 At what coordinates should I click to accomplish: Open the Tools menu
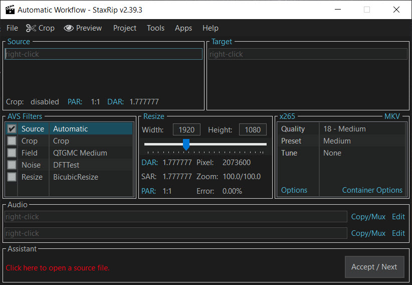point(155,28)
